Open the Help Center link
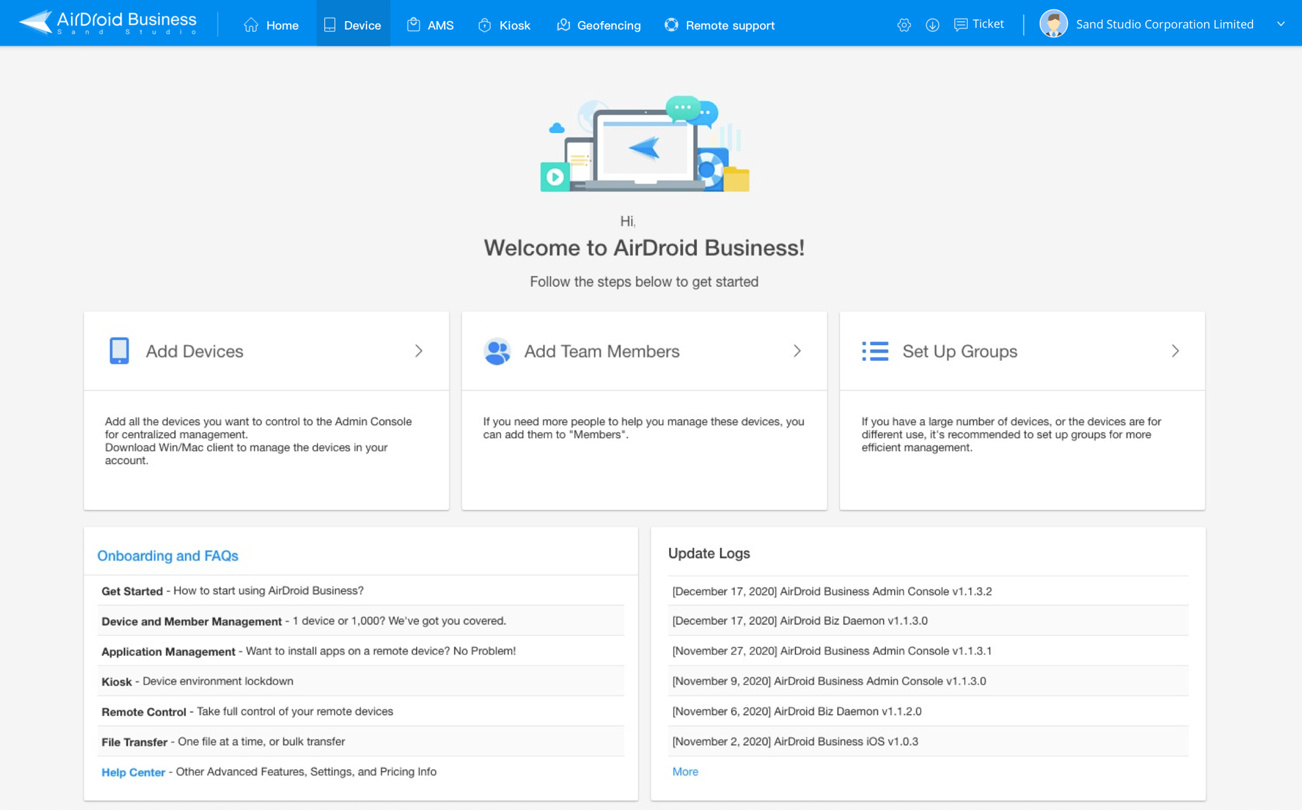 133,772
